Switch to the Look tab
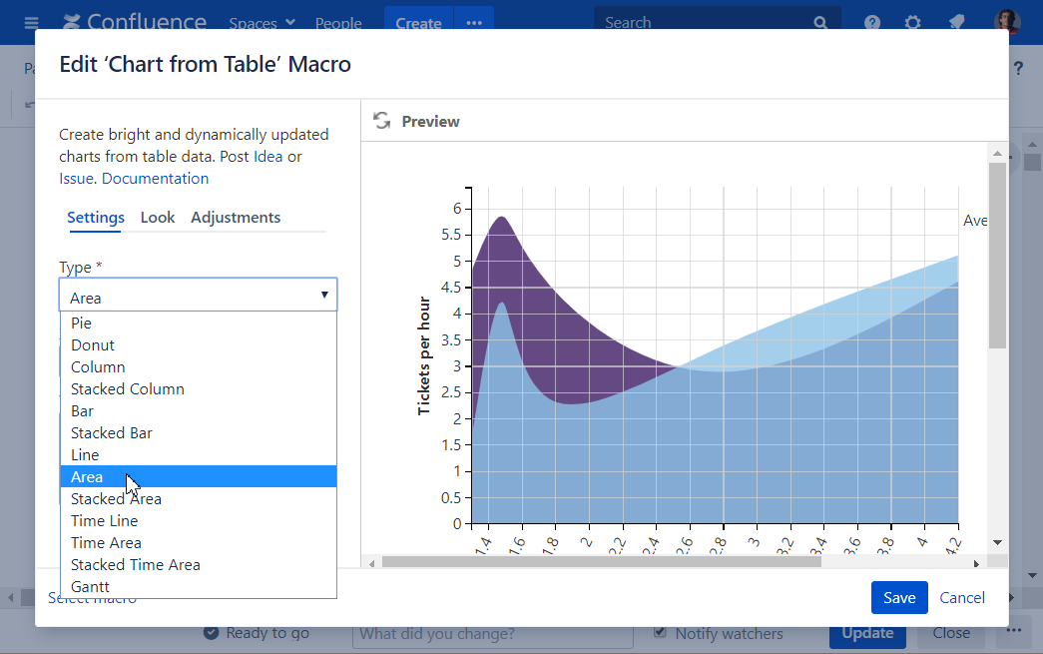 tap(158, 218)
